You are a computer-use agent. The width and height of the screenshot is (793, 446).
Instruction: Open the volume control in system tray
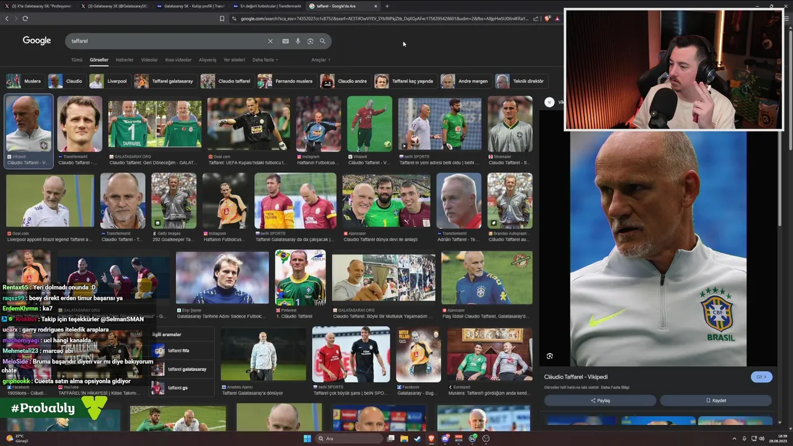(761, 439)
